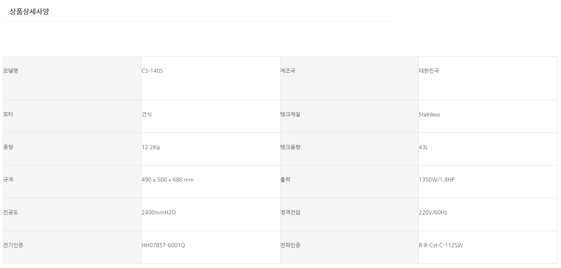Click the 2400mmH2O vacuum value
This screenshot has height=268, width=561.
[x=158, y=213]
